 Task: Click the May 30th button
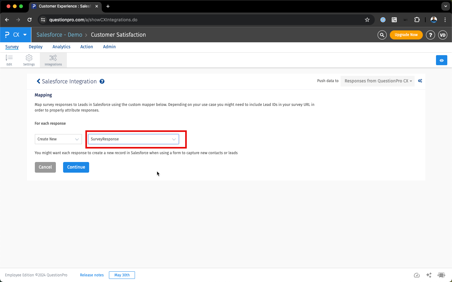122,275
